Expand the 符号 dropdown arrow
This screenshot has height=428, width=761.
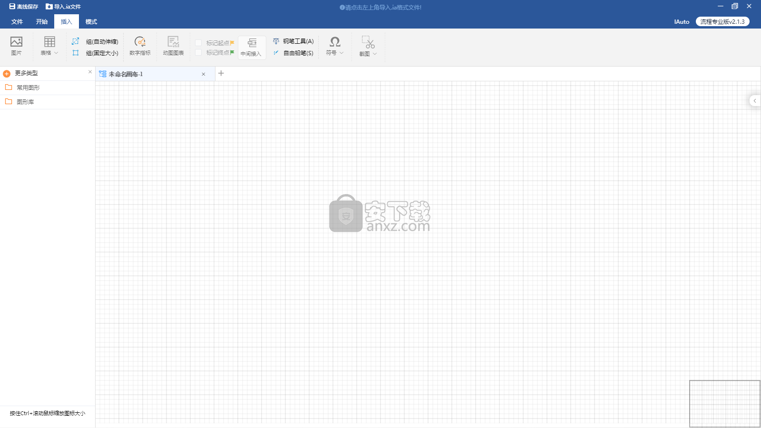click(x=341, y=53)
